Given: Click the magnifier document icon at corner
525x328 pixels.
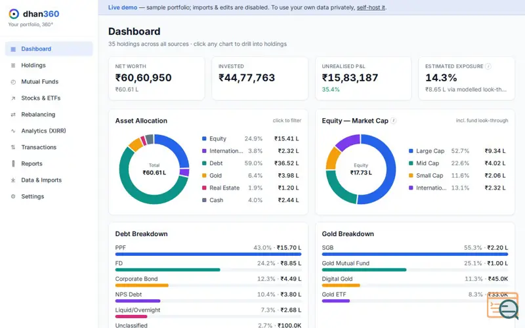Looking at the screenshot, I should tap(503, 306).
